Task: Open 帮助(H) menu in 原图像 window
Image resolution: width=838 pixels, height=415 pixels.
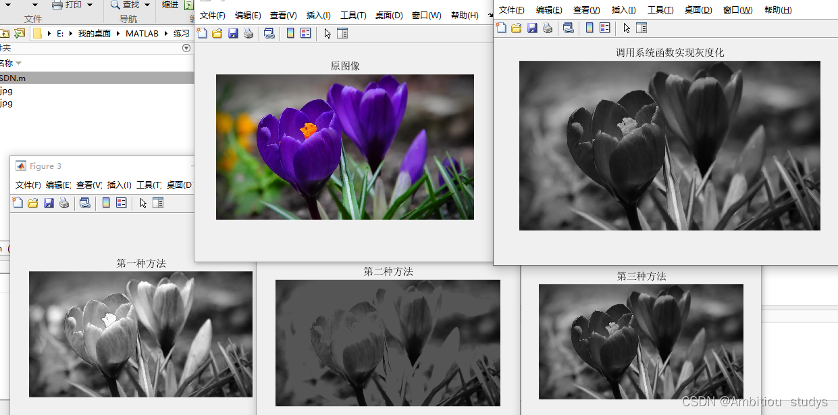Action: coord(465,16)
